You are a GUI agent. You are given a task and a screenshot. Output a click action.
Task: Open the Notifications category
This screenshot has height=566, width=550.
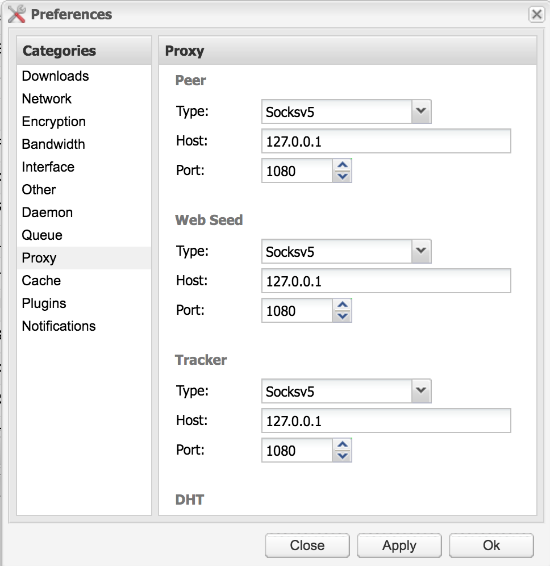point(59,326)
